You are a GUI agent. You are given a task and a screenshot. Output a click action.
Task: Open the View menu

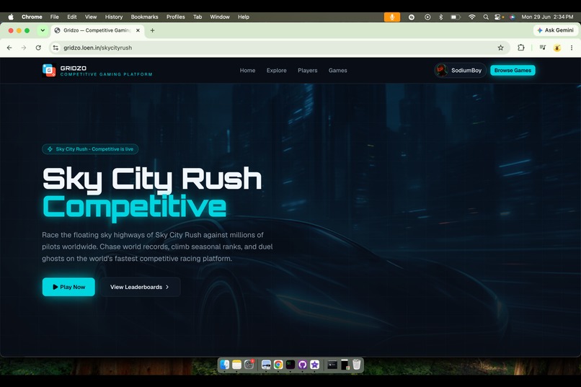click(91, 17)
